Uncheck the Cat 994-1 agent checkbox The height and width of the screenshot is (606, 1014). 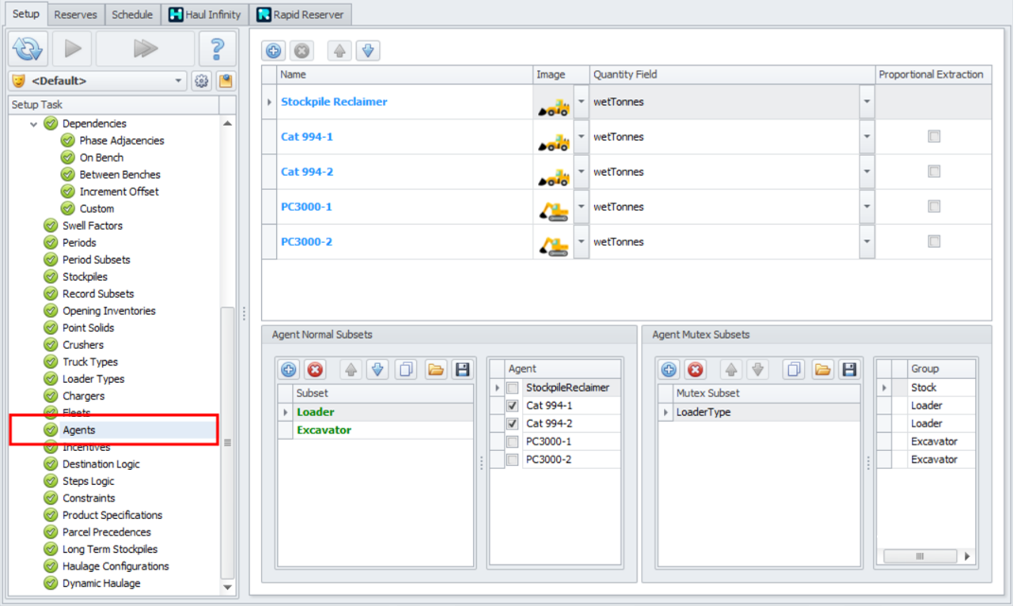pos(512,406)
